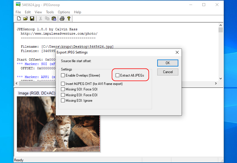Click the impulseadventure.com URL text
Image resolution: width=237 pixels, height=163 pixels.
point(59,34)
